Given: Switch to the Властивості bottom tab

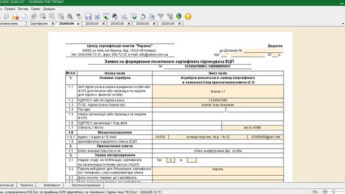Looking at the screenshot, I should pos(52,185).
